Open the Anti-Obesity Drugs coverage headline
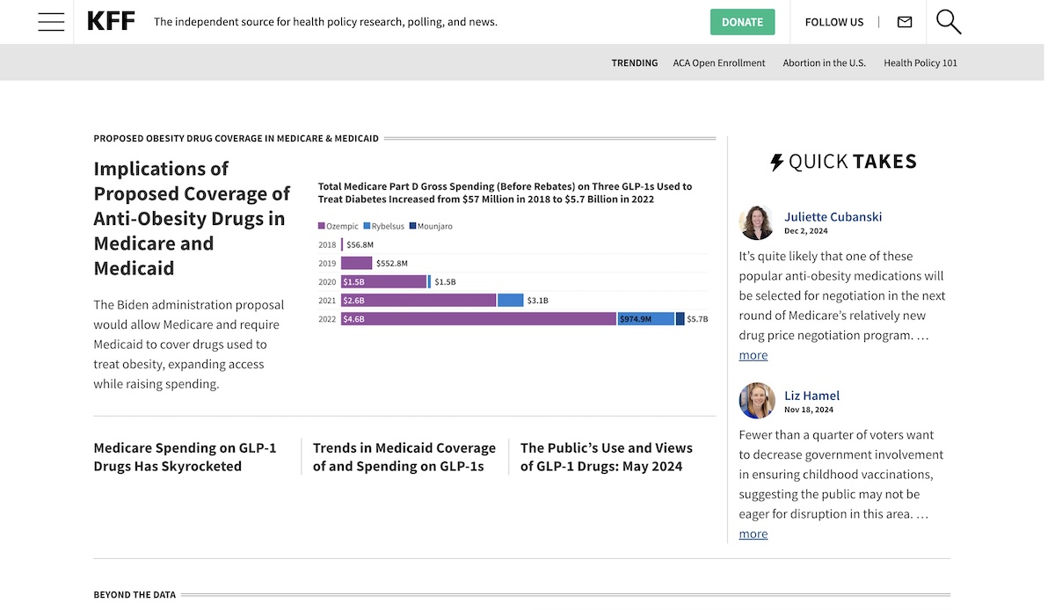 192,218
